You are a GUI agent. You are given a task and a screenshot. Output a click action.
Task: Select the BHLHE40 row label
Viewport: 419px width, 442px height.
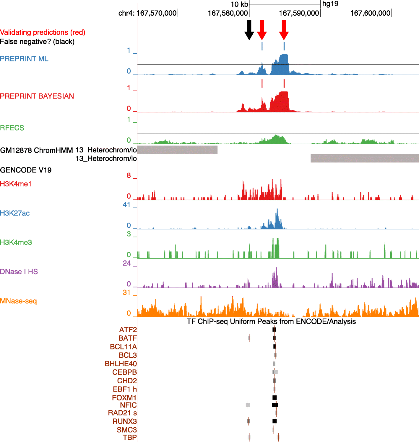pos(121,364)
